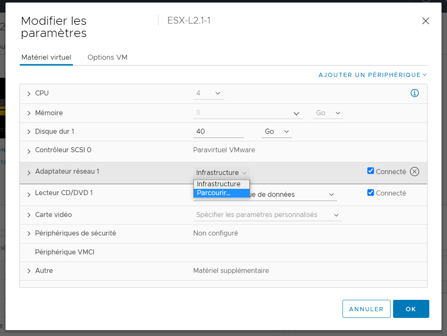Screen dimensions: 447x336
Task: Open the Mémoire unit Go dropdown
Action: pyautogui.click(x=328, y=113)
